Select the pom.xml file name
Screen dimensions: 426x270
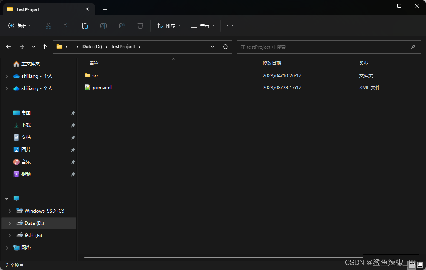click(102, 88)
